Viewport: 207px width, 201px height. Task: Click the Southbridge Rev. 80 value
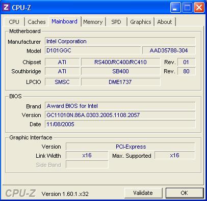(x=187, y=71)
